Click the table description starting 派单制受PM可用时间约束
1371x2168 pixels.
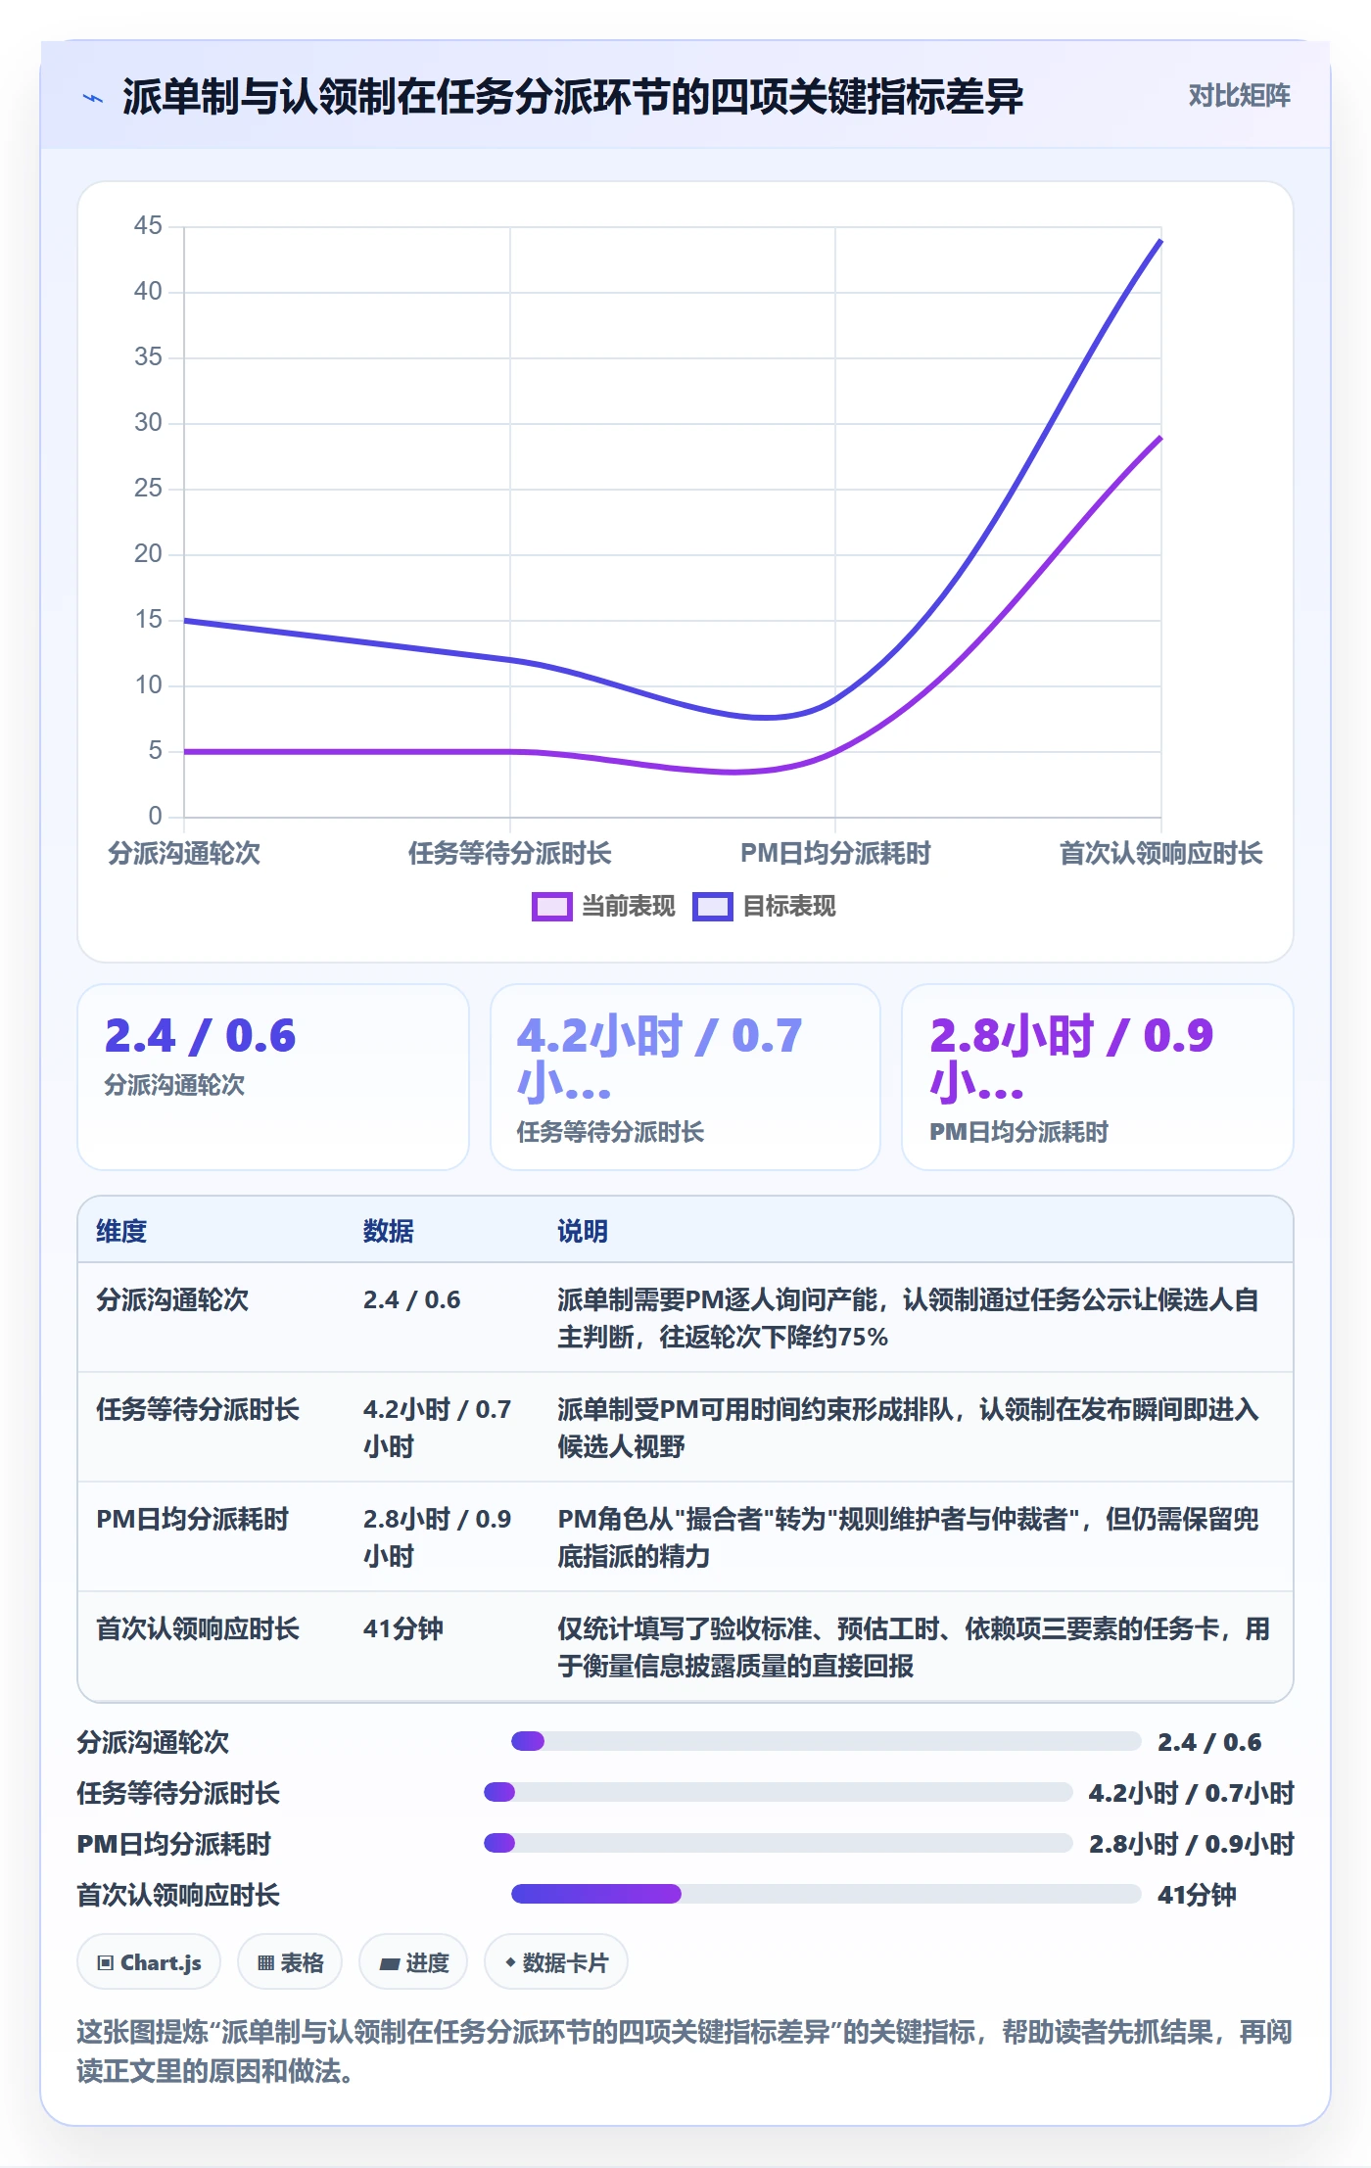pos(908,1428)
